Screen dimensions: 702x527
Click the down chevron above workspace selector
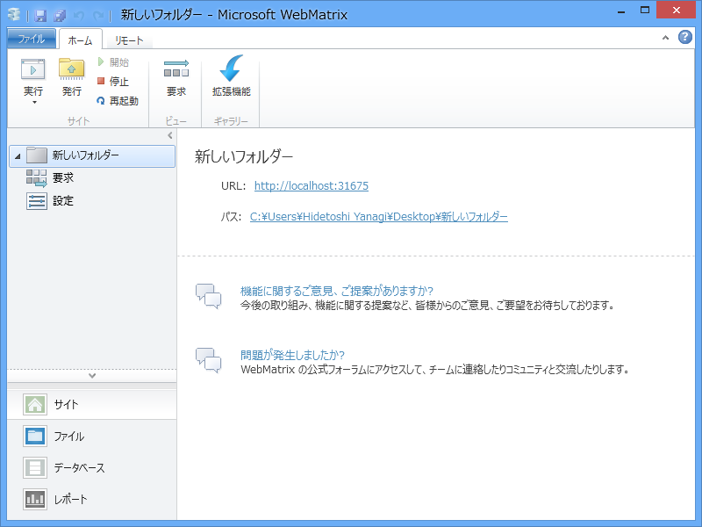coord(92,376)
